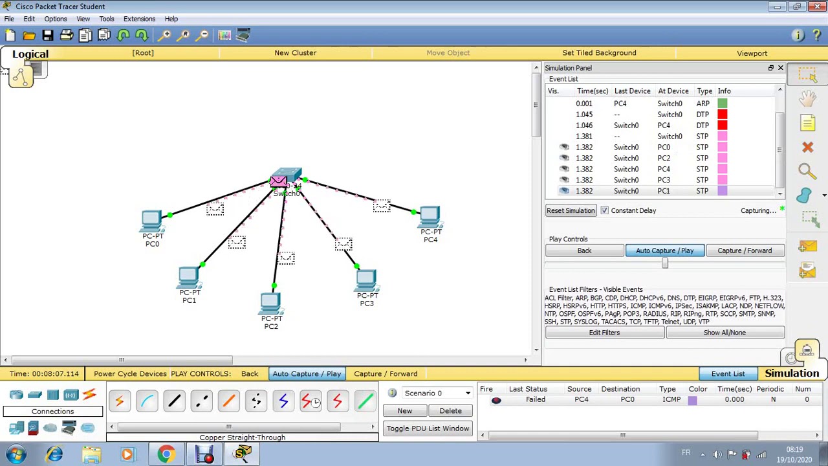Click the Undo green arrow icon
The height and width of the screenshot is (466, 828).
(x=123, y=36)
